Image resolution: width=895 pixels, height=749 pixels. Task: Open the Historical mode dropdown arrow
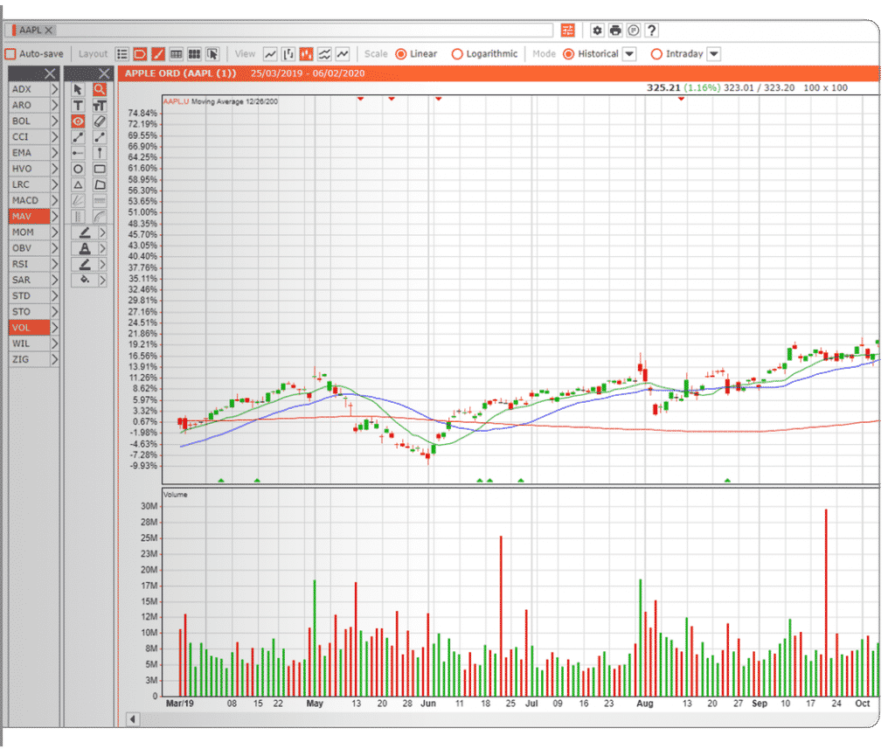(629, 54)
